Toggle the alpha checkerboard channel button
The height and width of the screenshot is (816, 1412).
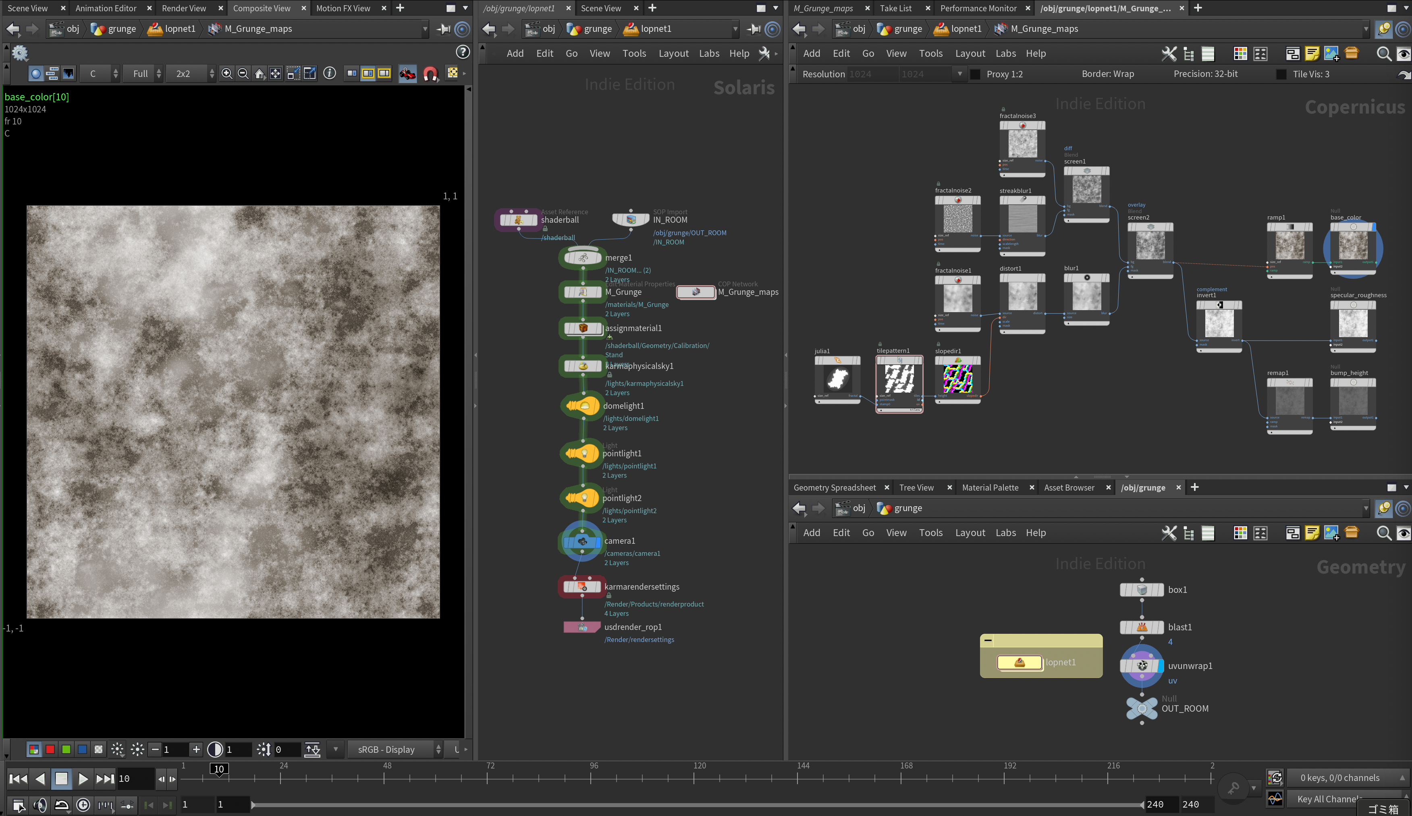(99, 750)
